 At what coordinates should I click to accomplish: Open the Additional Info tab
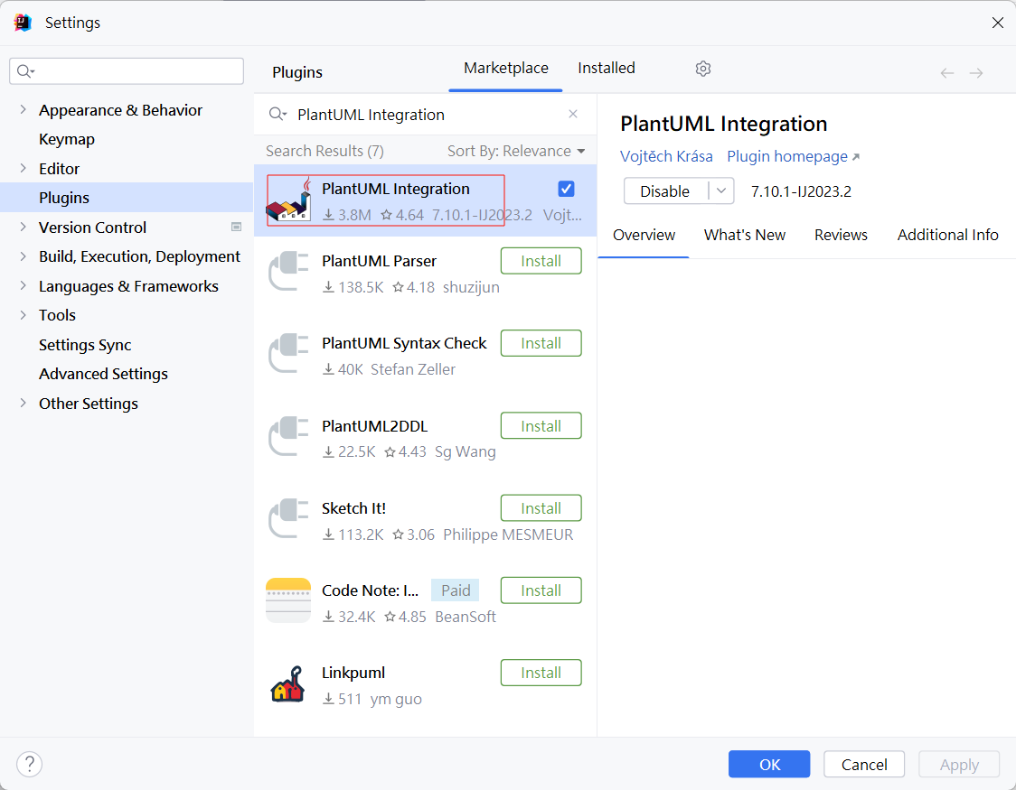pos(947,235)
